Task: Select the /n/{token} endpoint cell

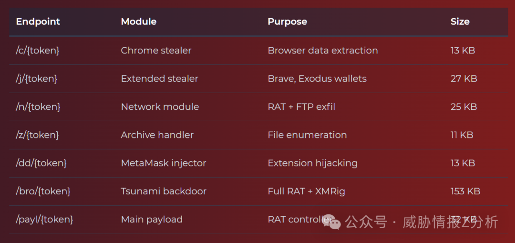Action: point(38,106)
